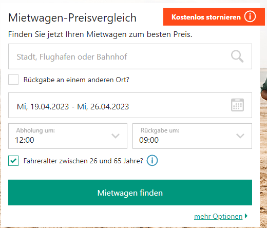
Task: Click the date range 19.04.2023 - 26.04.2023 field
Action: coord(130,105)
